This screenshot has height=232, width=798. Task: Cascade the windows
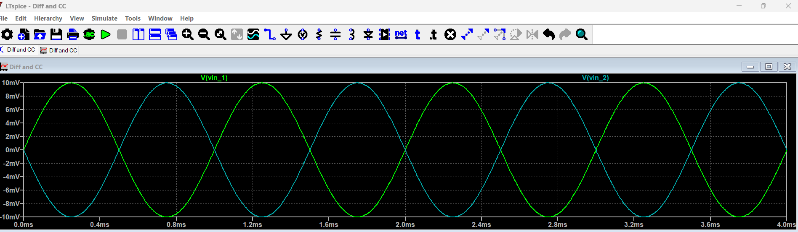pos(171,34)
